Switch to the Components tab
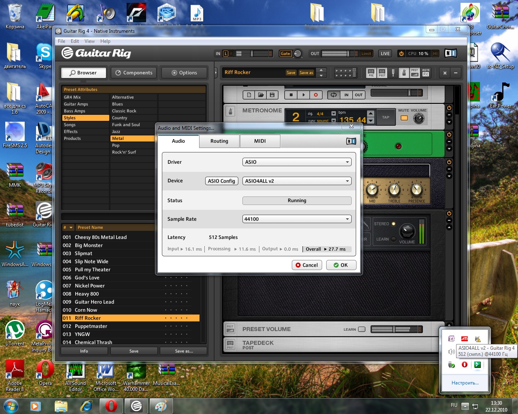The image size is (518, 414). [134, 73]
